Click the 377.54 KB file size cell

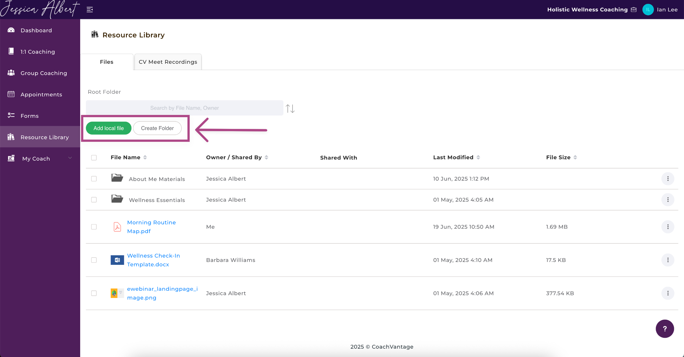tap(560, 293)
